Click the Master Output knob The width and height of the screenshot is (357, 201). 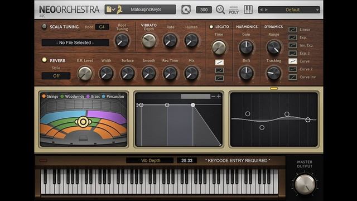[x=305, y=184]
